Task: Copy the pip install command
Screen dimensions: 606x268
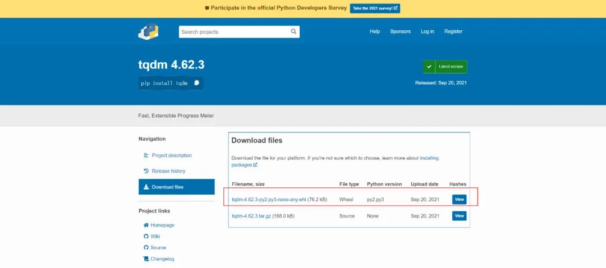Action: coord(197,83)
